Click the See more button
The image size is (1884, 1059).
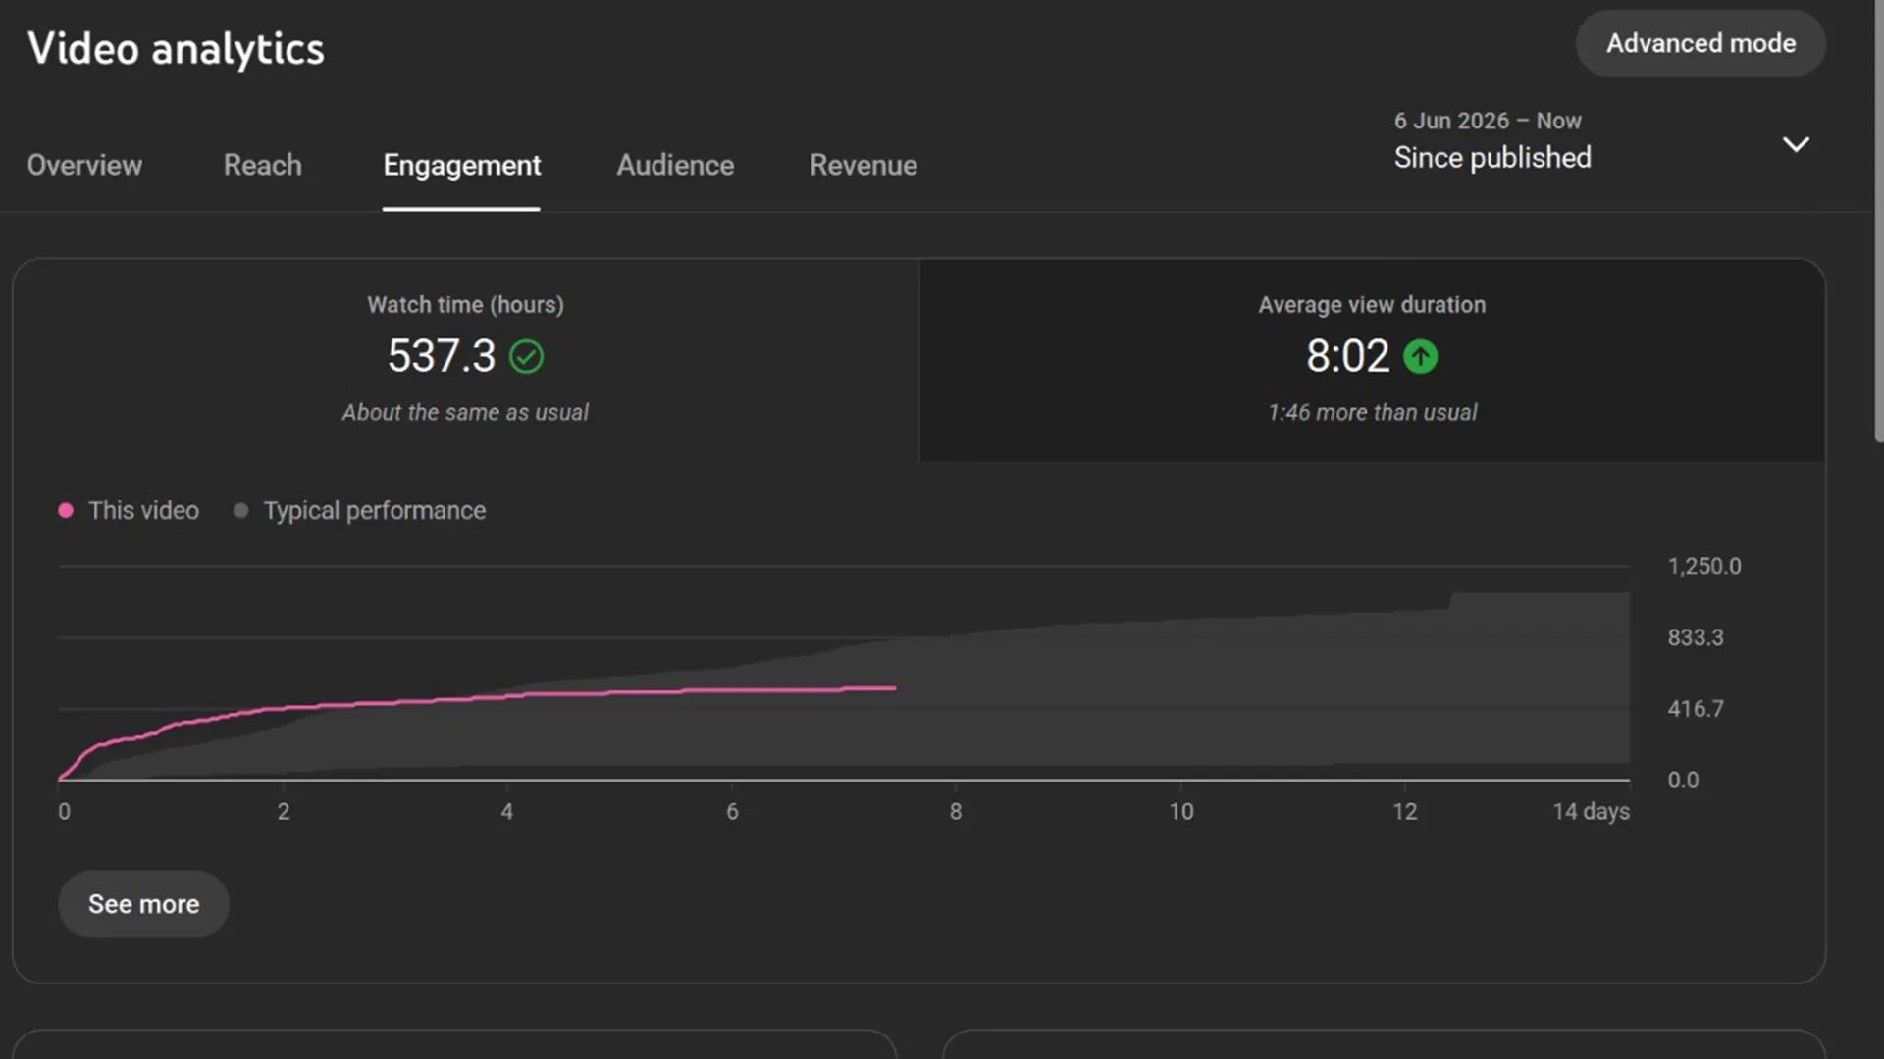143,904
